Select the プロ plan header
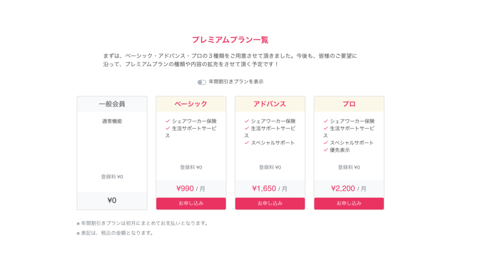The image size is (480, 260). click(349, 104)
